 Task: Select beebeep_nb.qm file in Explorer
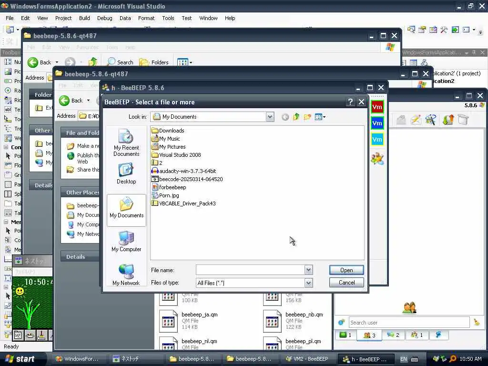click(293, 321)
